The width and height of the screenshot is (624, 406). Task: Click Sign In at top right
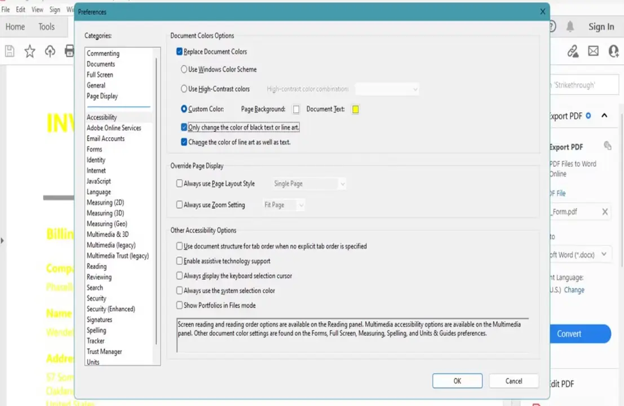click(601, 26)
